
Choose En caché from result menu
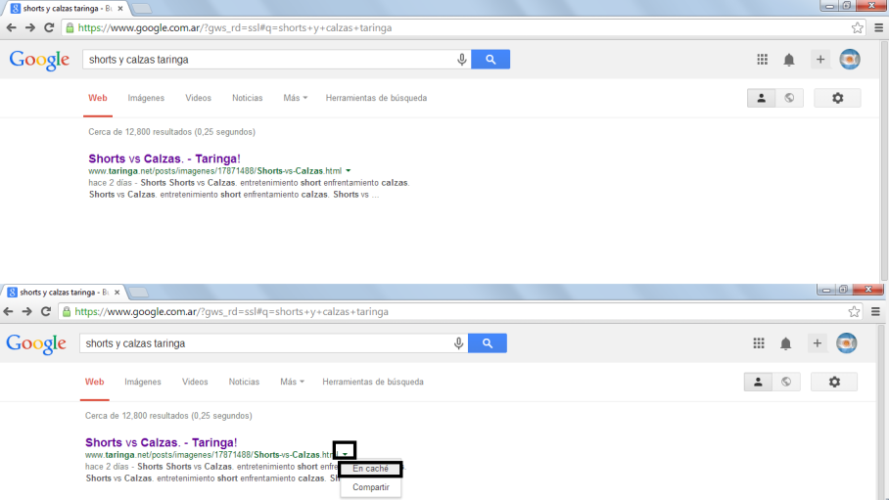[x=370, y=469]
